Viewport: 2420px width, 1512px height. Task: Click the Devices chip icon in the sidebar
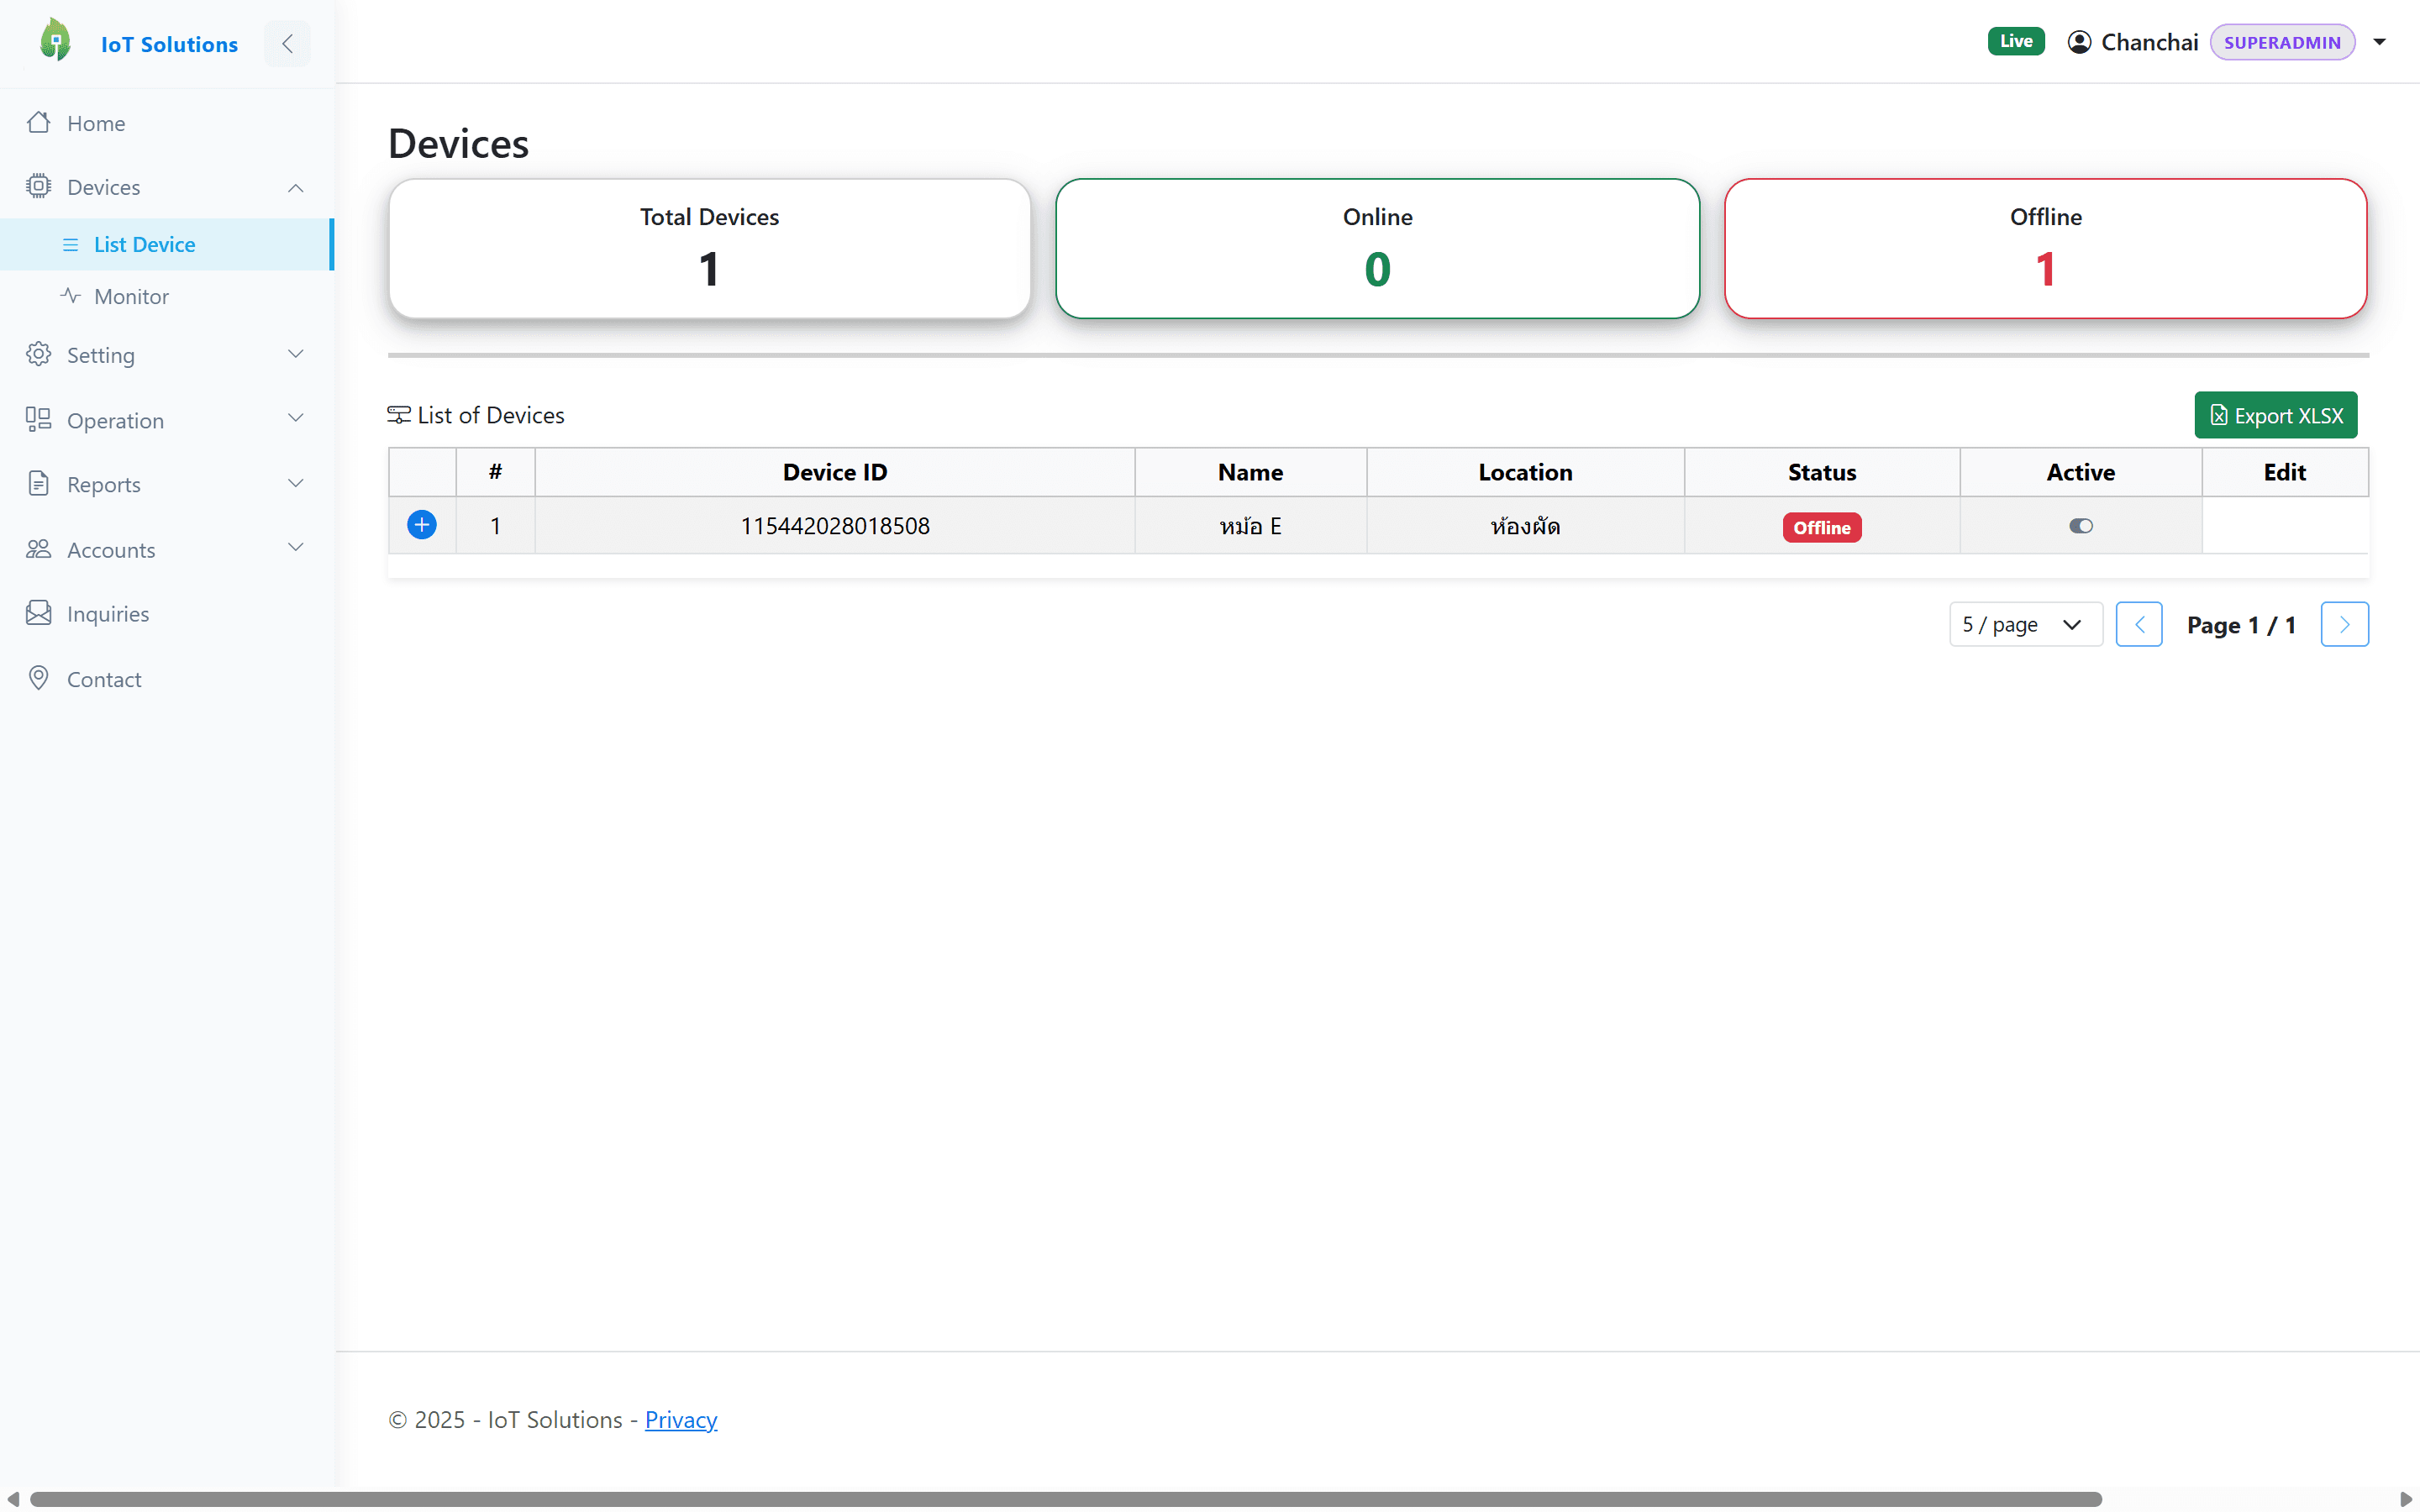pos(39,186)
